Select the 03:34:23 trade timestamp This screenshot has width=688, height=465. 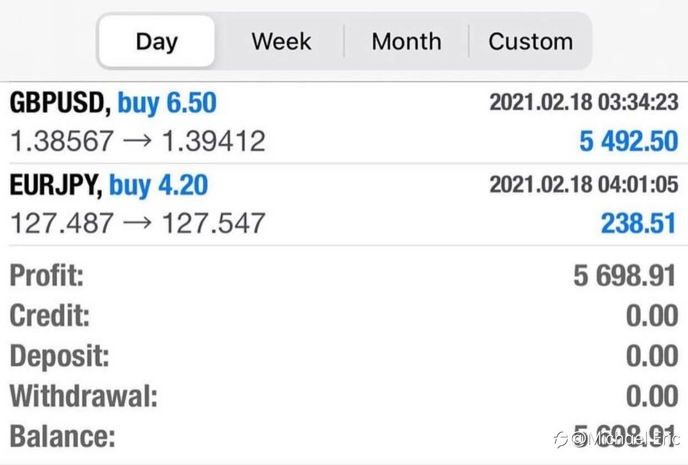pyautogui.click(x=583, y=102)
